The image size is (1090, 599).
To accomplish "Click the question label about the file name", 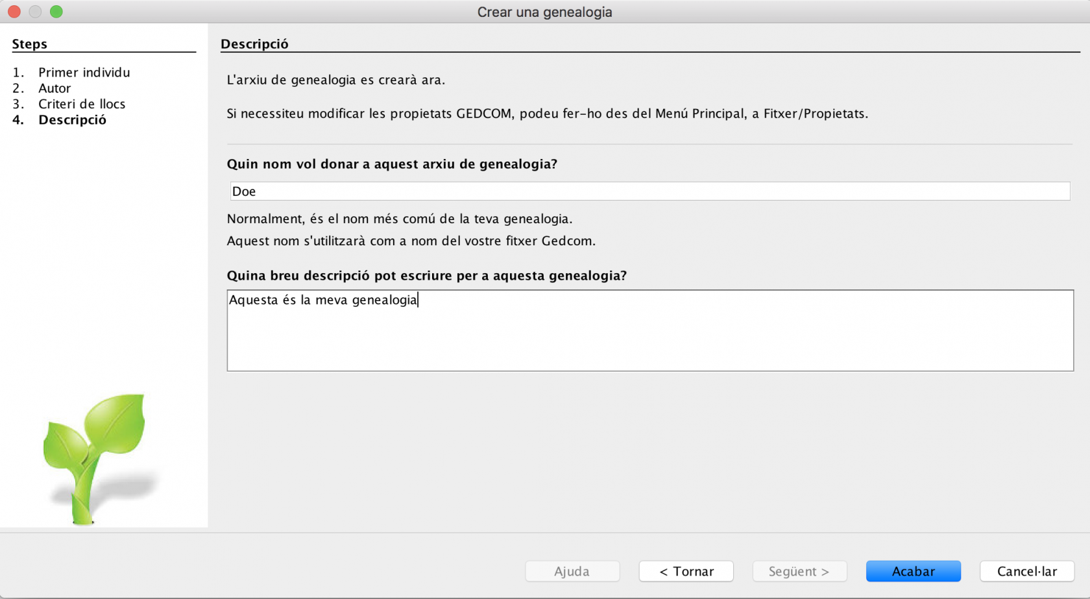I will click(392, 164).
